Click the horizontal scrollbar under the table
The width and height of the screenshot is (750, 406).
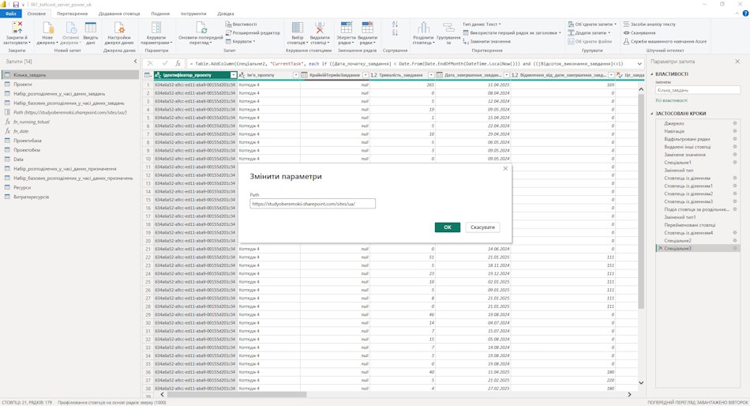point(236,394)
